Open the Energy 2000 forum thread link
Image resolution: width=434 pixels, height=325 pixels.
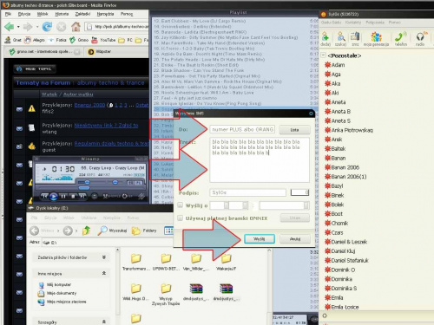pyautogui.click(x=89, y=105)
